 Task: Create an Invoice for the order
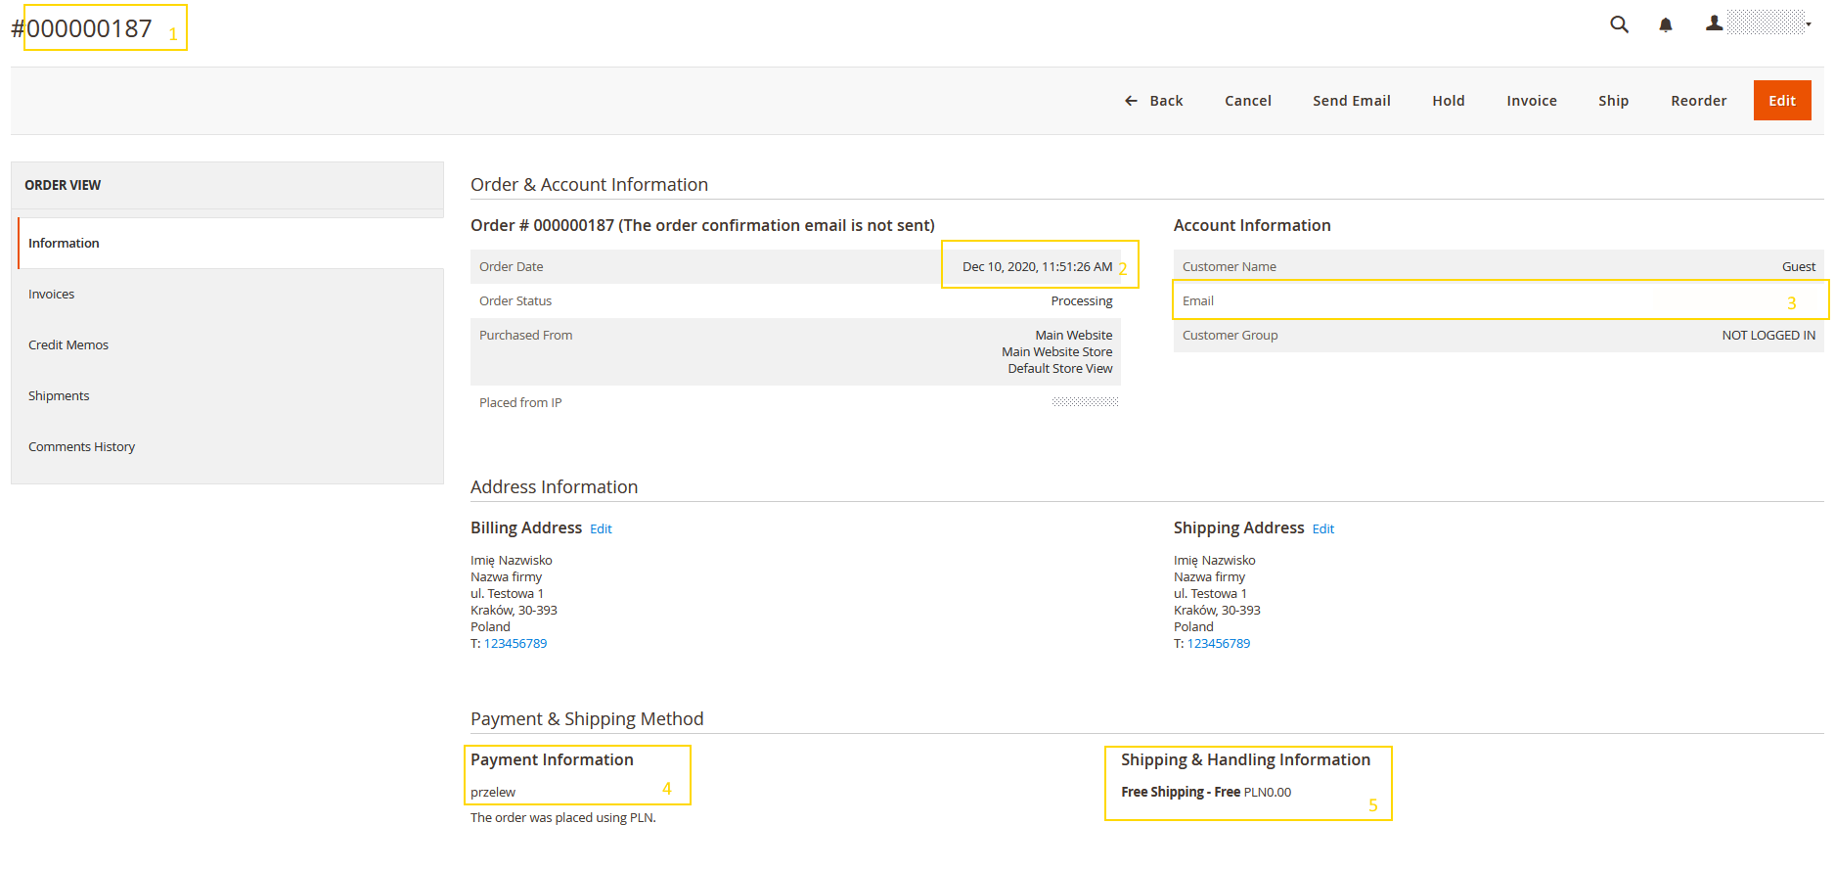click(1531, 101)
